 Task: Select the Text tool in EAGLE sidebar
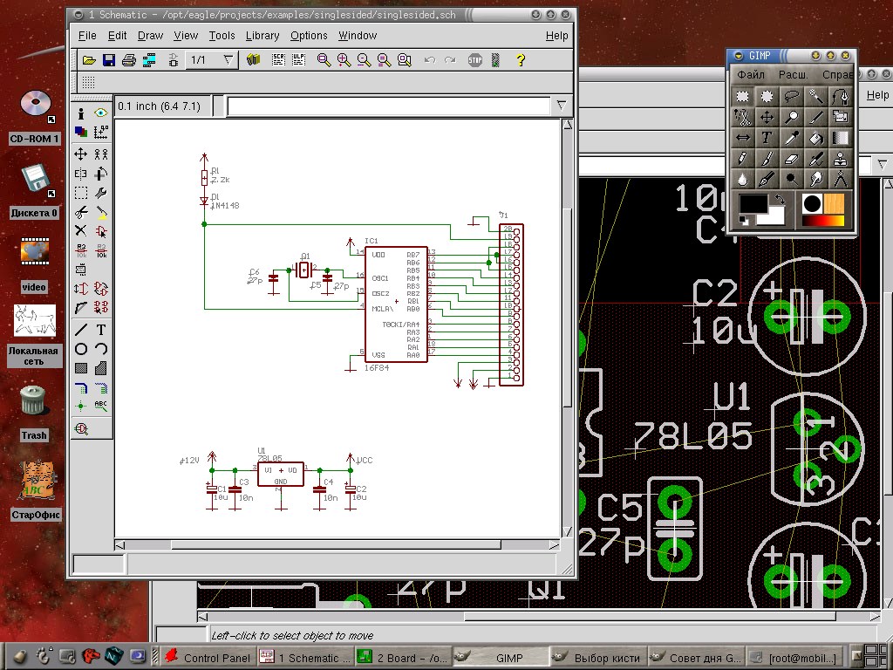[x=101, y=330]
